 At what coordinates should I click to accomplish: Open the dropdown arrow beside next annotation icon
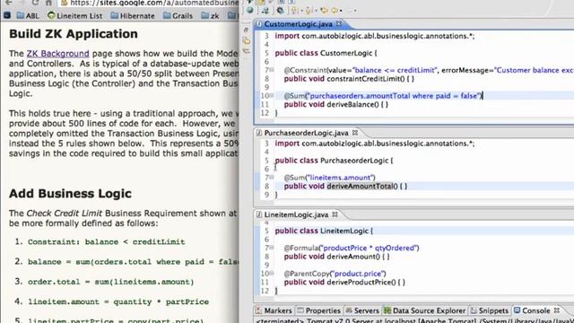[301, 11]
